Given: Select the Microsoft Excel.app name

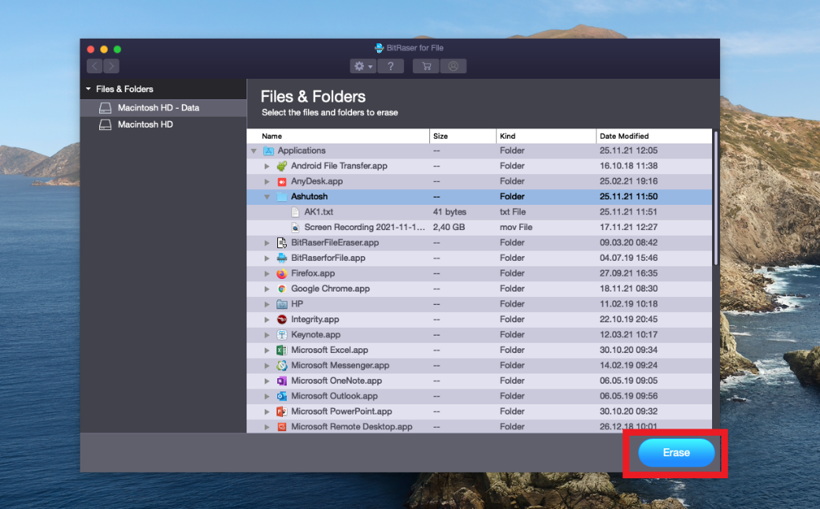Looking at the screenshot, I should click(x=329, y=350).
